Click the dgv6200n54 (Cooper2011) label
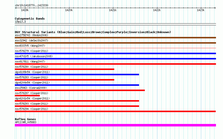223x139 pixels. click(32, 83)
